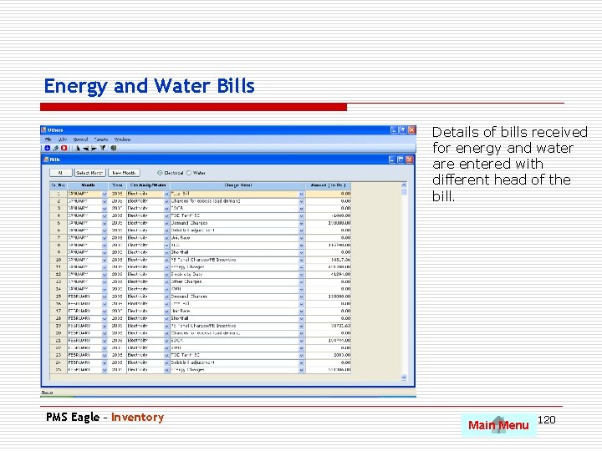The image size is (602, 451).
Task: Open Charge Head dropdown in row 12 Electricity Duty
Action: [301, 275]
